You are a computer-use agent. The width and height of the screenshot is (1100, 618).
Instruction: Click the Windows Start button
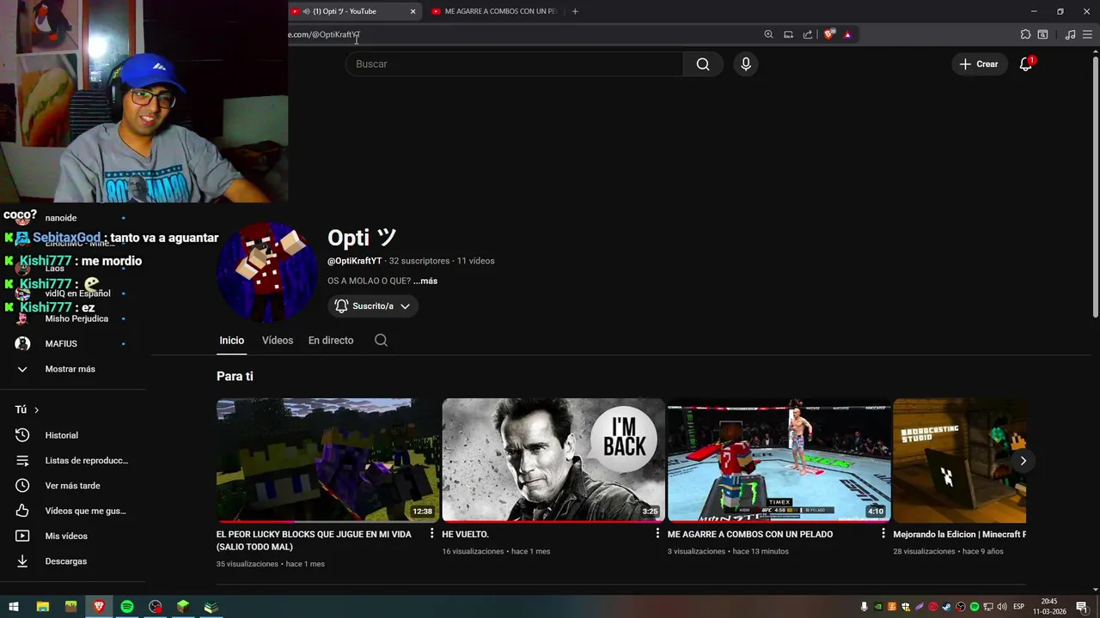point(14,607)
